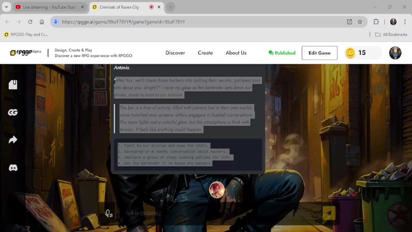
Task: Click Christine's round character avatar
Action: click(x=217, y=189)
